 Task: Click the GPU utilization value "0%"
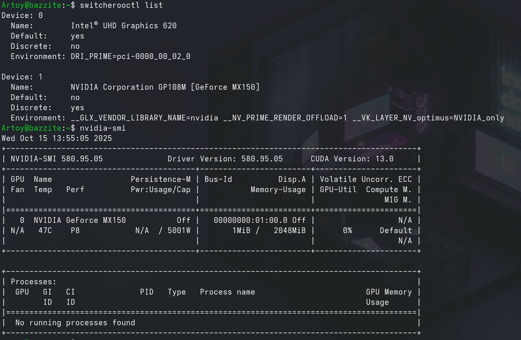(347, 231)
